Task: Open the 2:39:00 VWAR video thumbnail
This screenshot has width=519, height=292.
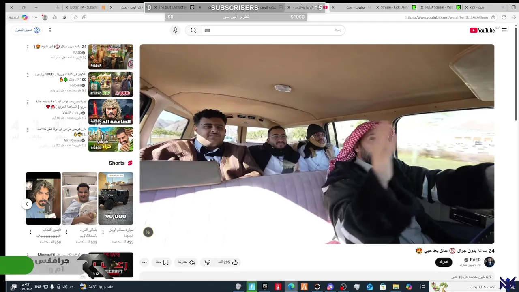Action: tap(111, 112)
